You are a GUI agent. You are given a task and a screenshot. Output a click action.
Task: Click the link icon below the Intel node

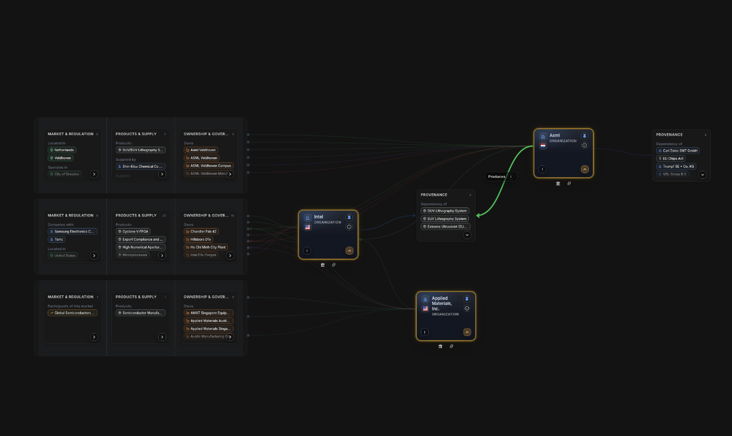334,265
